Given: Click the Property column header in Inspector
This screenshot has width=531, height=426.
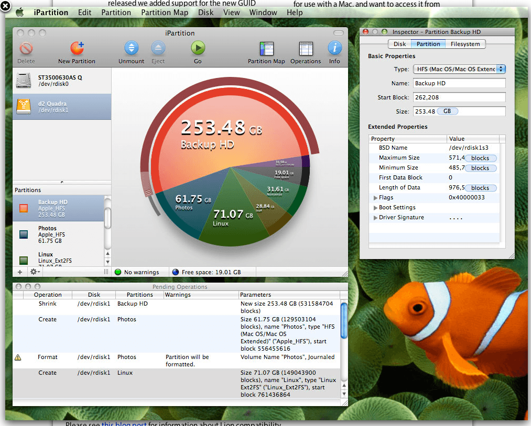Looking at the screenshot, I should pyautogui.click(x=408, y=139).
